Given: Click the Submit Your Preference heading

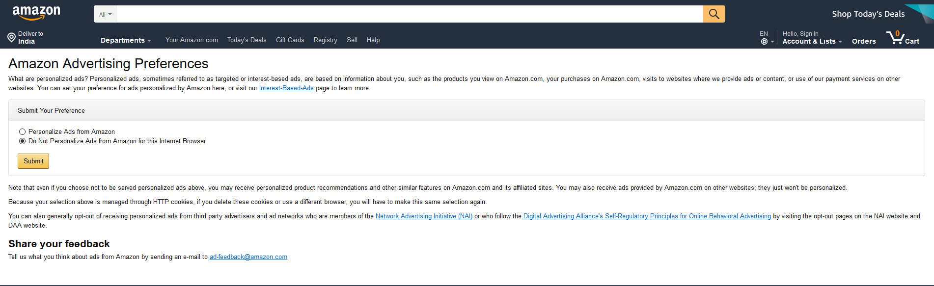Looking at the screenshot, I should click(51, 111).
